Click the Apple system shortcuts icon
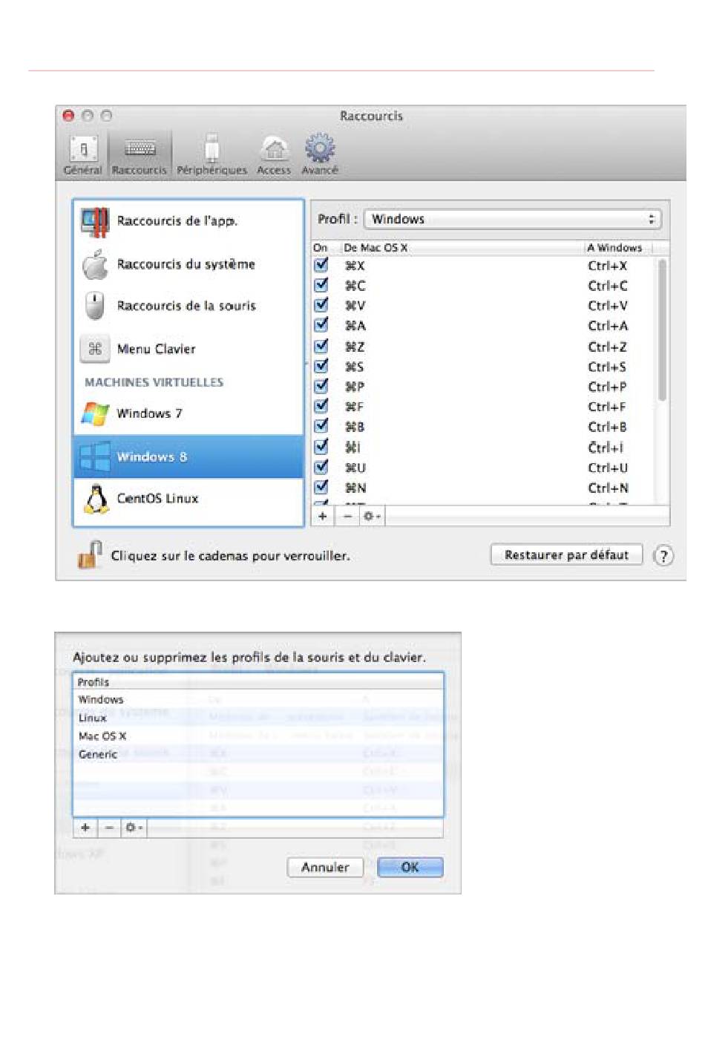The width and height of the screenshot is (705, 1054). click(x=95, y=265)
